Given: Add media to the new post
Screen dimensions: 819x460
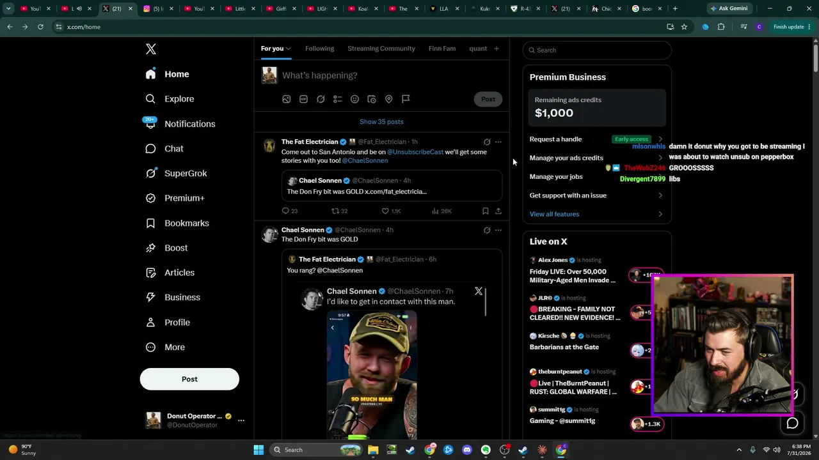Looking at the screenshot, I should click(x=287, y=99).
